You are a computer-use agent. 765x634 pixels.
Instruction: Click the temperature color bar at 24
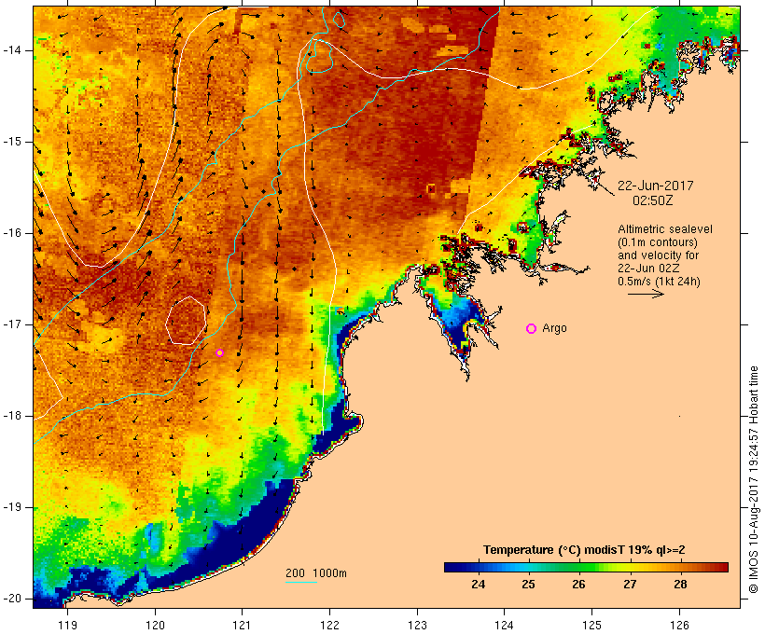478,567
